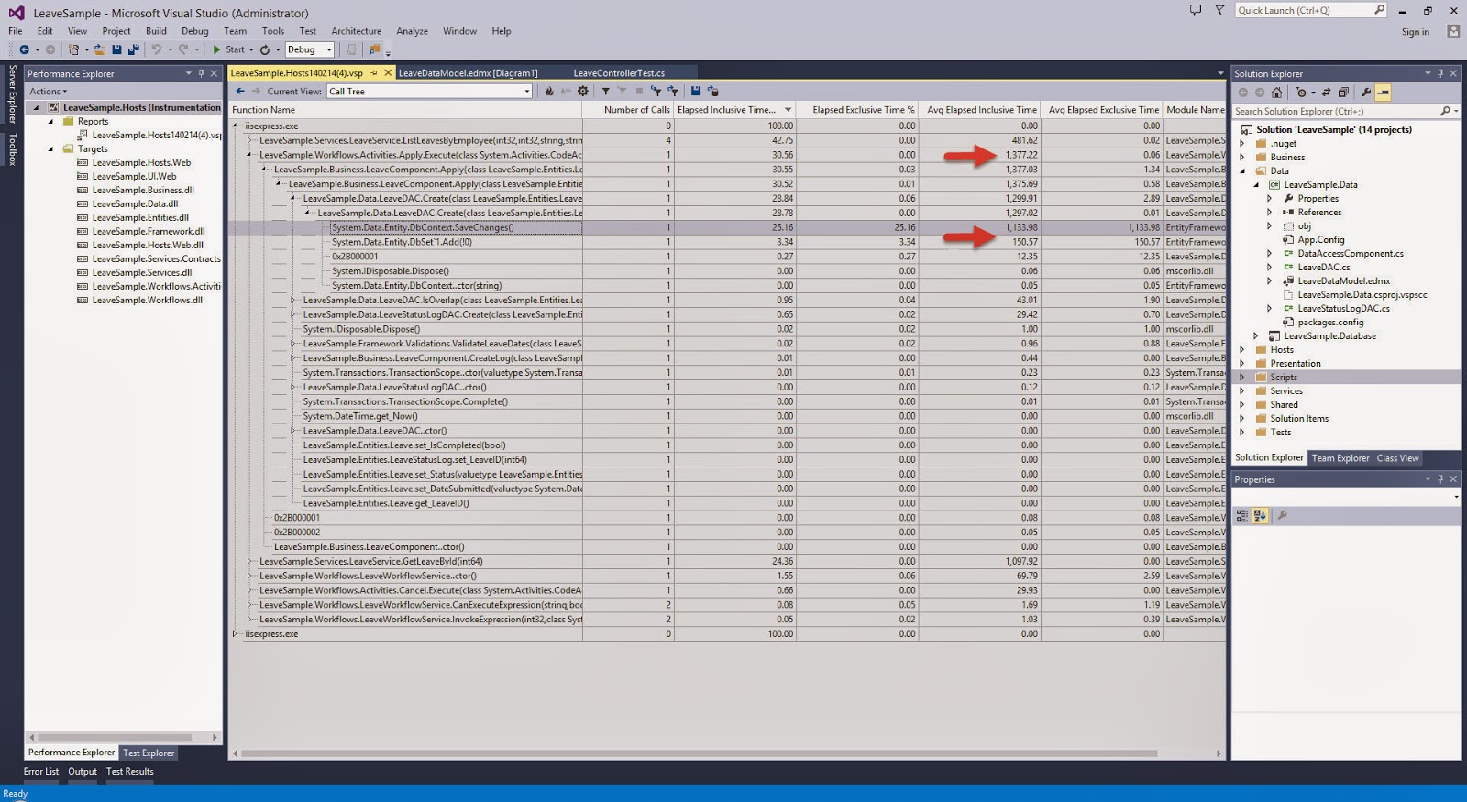The image size is (1467, 802).
Task: Select the DbContext.SaveChanges() call tree row
Action: (x=725, y=227)
